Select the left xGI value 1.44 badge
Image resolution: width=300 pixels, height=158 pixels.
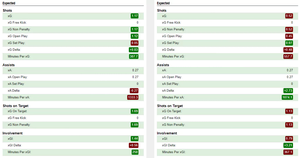(x=134, y=138)
